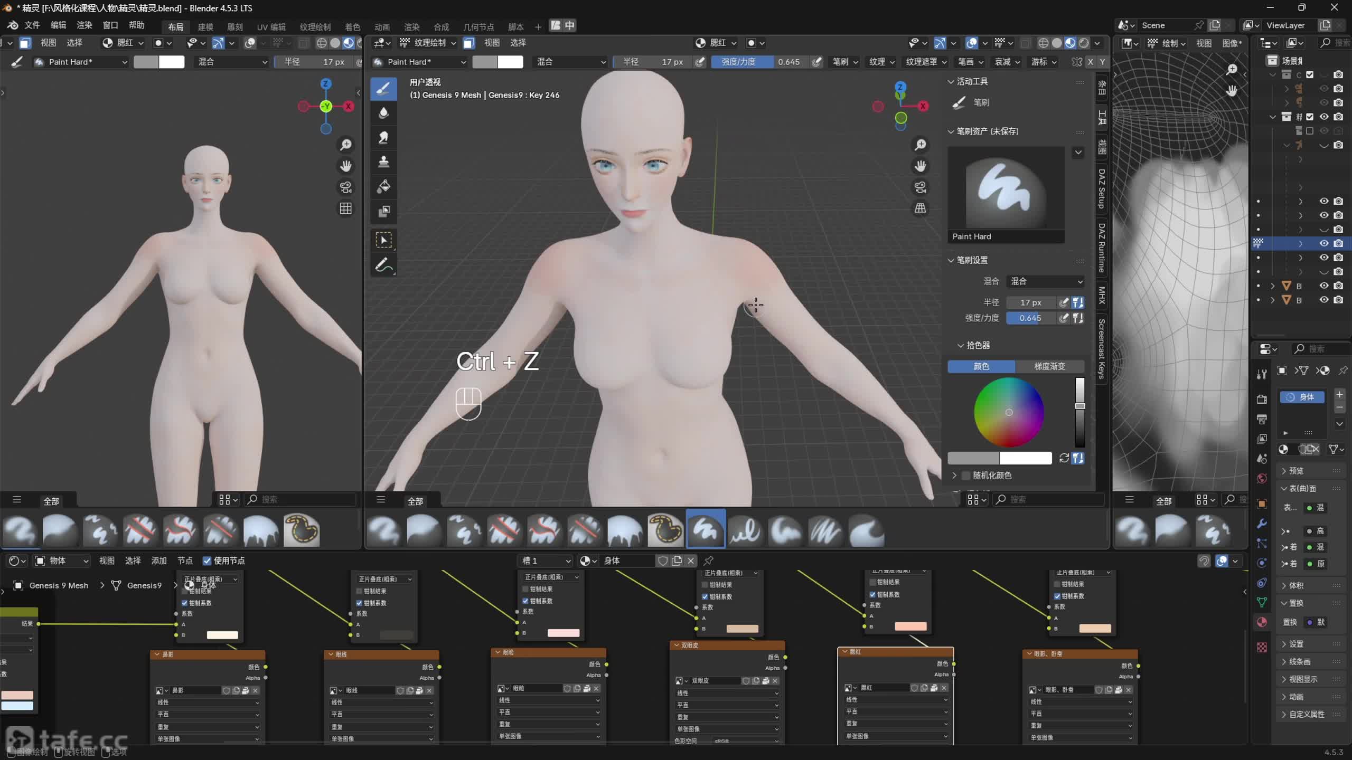Open the Material properties tab

click(x=1262, y=622)
